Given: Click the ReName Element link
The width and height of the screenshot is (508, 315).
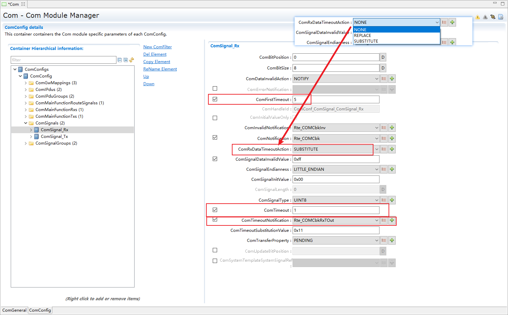Looking at the screenshot, I should tap(160, 69).
